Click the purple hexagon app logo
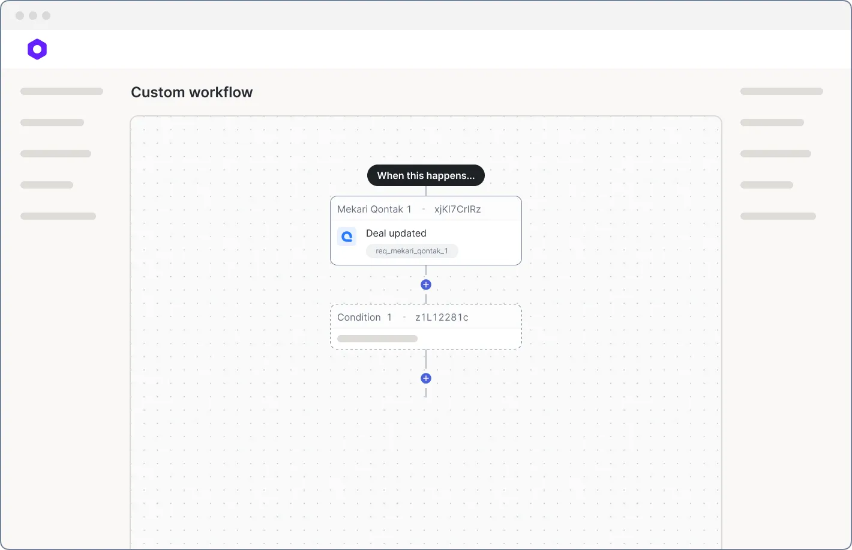Image resolution: width=852 pixels, height=550 pixels. coord(37,49)
